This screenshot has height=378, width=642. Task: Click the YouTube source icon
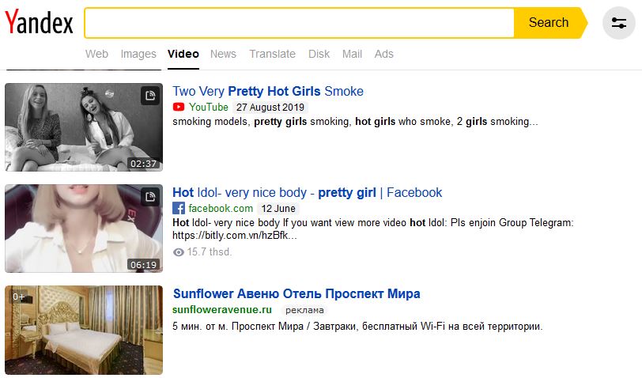(x=179, y=107)
